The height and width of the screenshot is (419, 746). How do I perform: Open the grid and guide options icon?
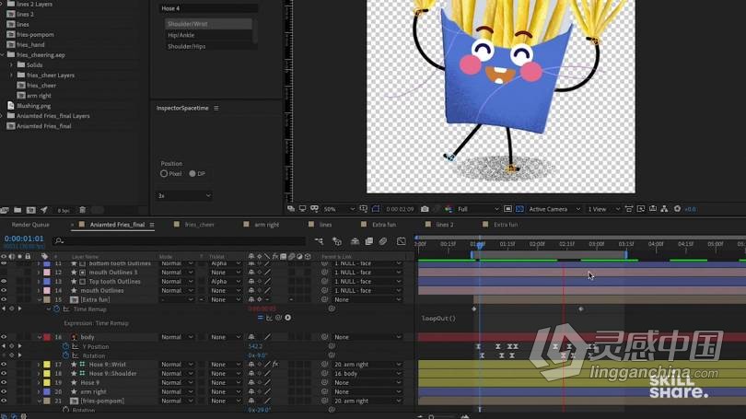pyautogui.click(x=364, y=209)
